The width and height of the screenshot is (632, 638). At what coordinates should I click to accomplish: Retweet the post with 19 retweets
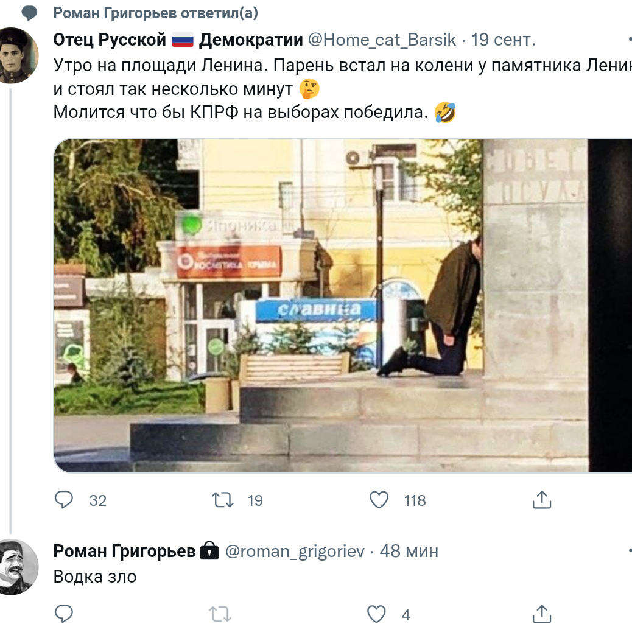[x=223, y=500]
